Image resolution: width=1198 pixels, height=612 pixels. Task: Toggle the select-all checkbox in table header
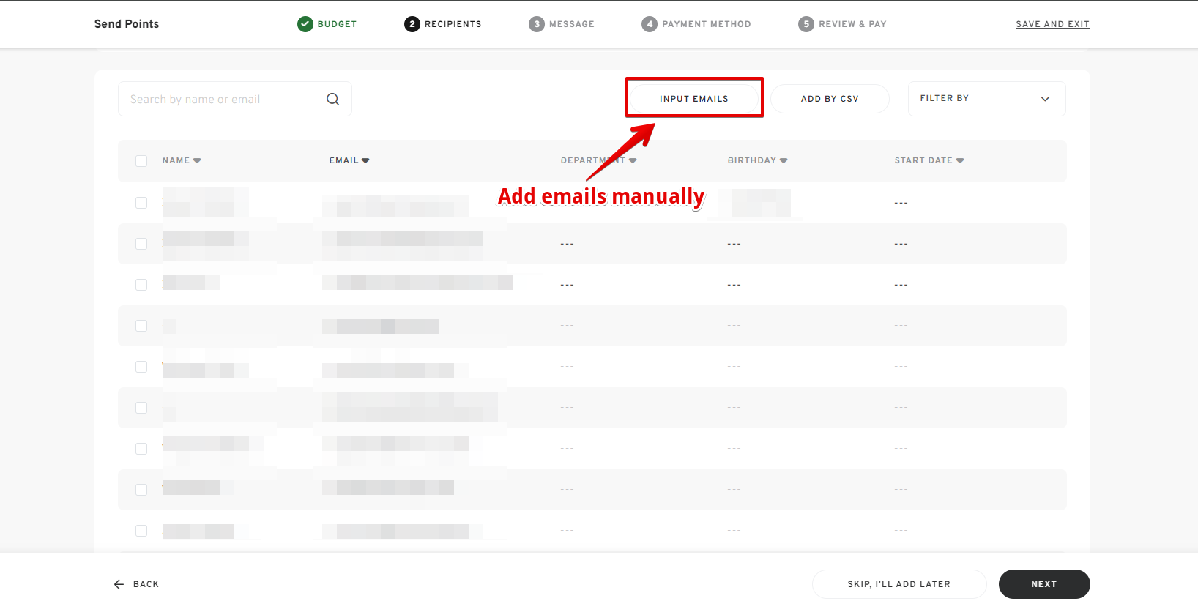point(141,161)
